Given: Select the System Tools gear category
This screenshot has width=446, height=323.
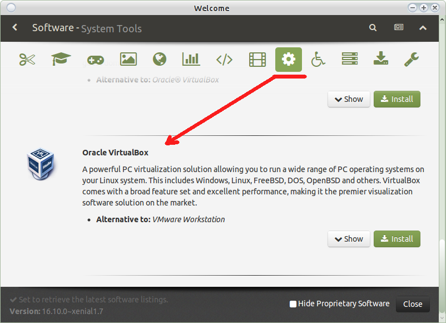Looking at the screenshot, I should 289,60.
